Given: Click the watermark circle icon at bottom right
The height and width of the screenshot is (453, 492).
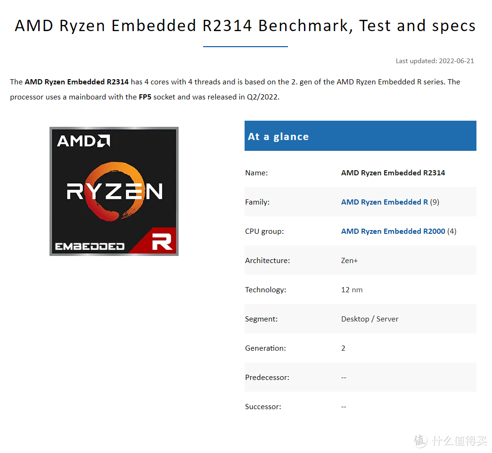Looking at the screenshot, I should point(421,441).
